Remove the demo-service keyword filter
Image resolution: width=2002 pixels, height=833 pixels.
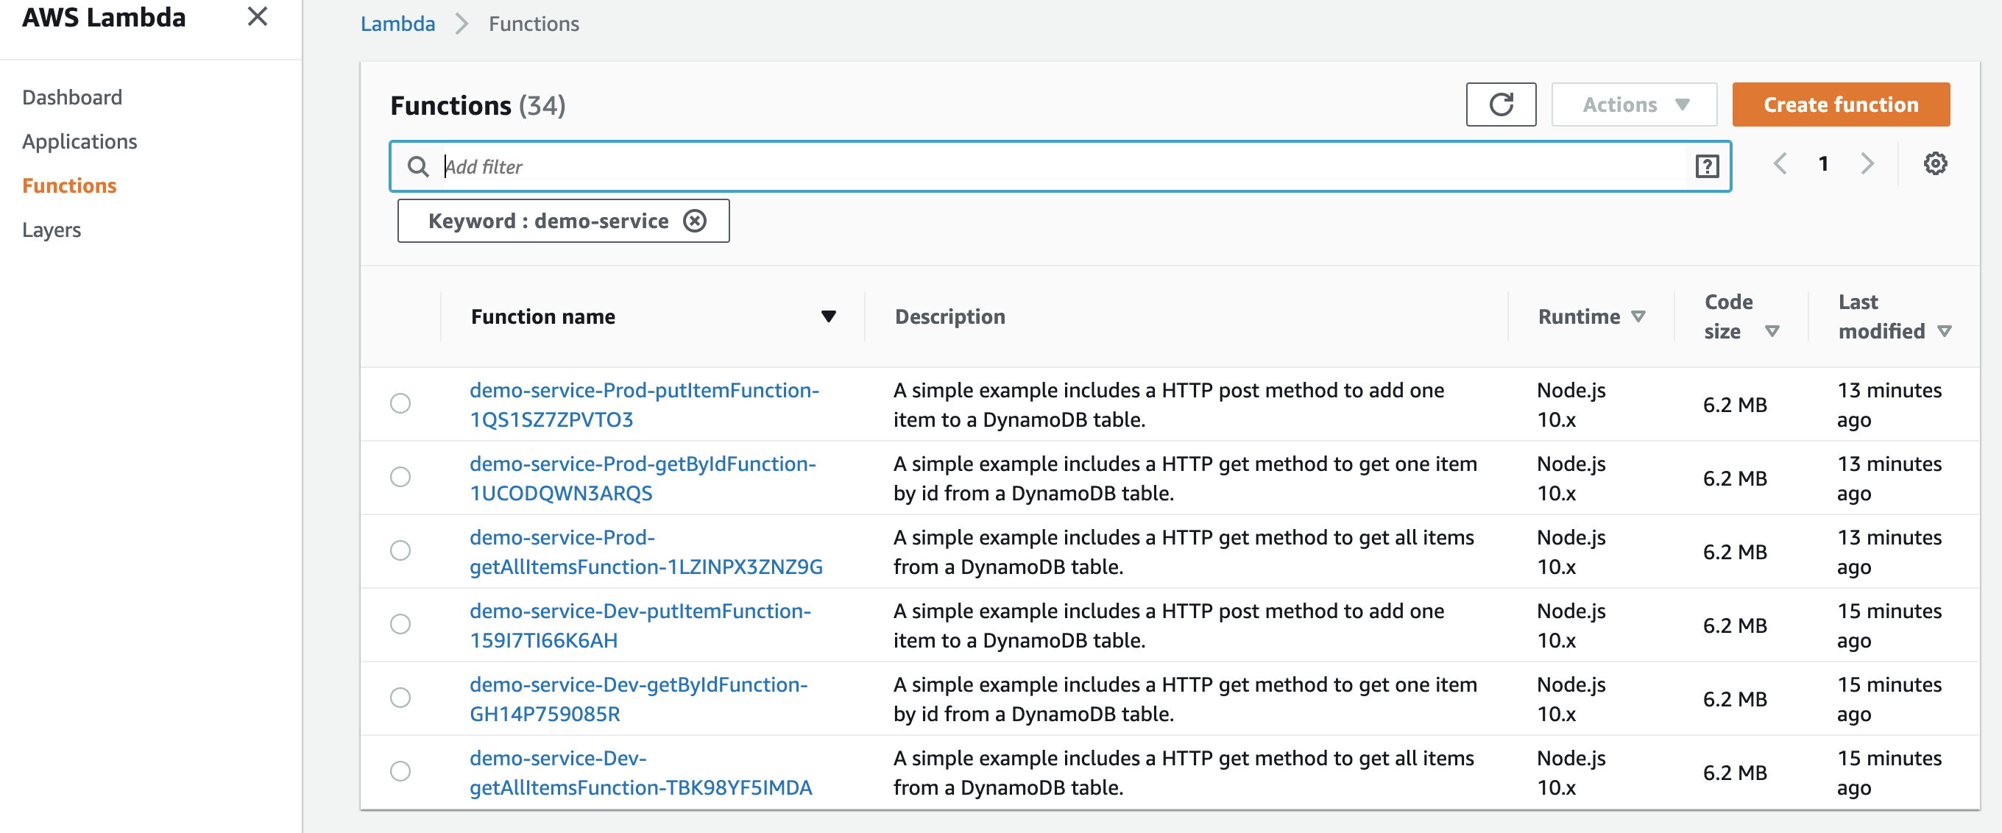click(x=694, y=221)
